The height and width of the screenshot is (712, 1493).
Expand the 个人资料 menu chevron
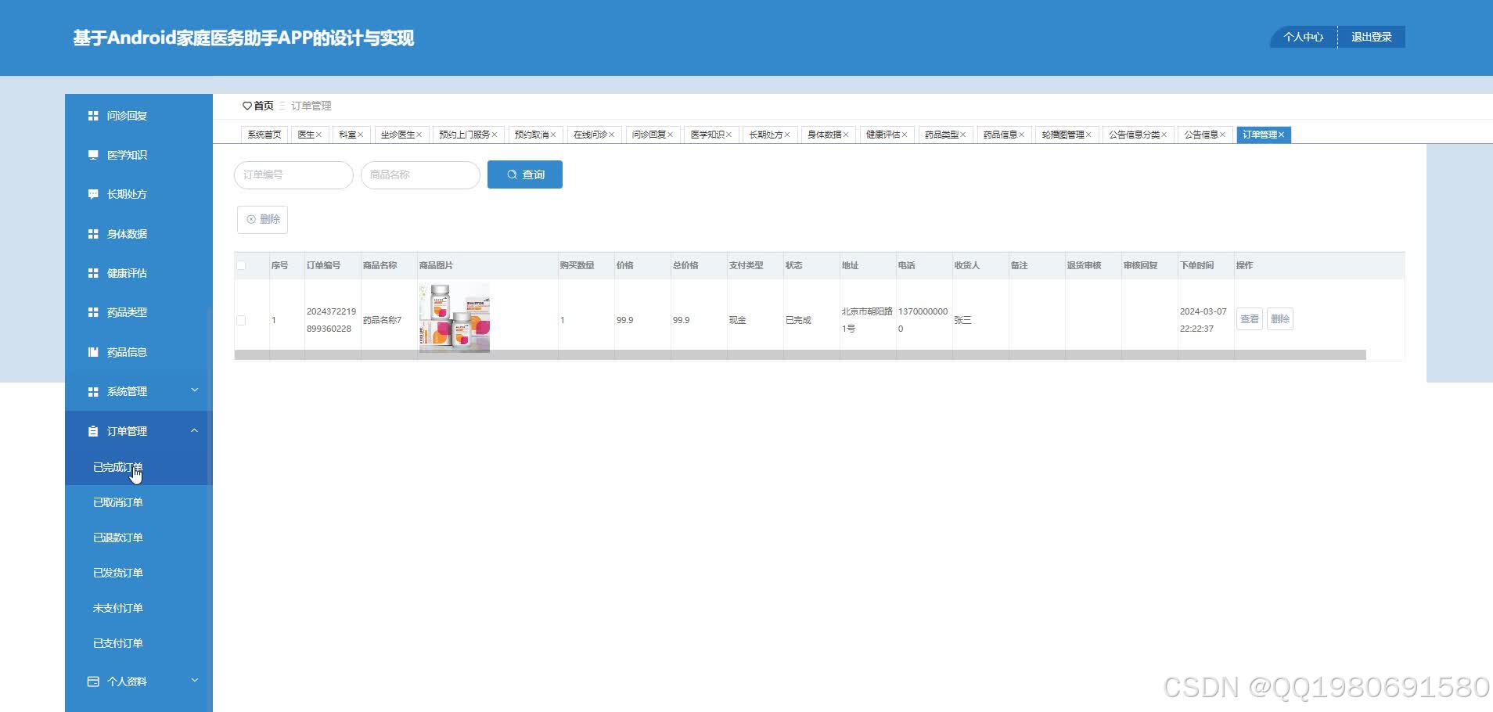tap(195, 681)
